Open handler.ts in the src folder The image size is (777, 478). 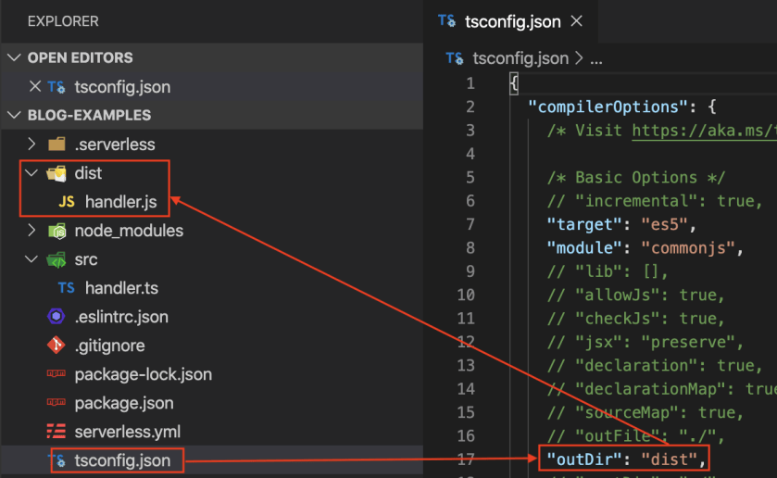(121, 287)
